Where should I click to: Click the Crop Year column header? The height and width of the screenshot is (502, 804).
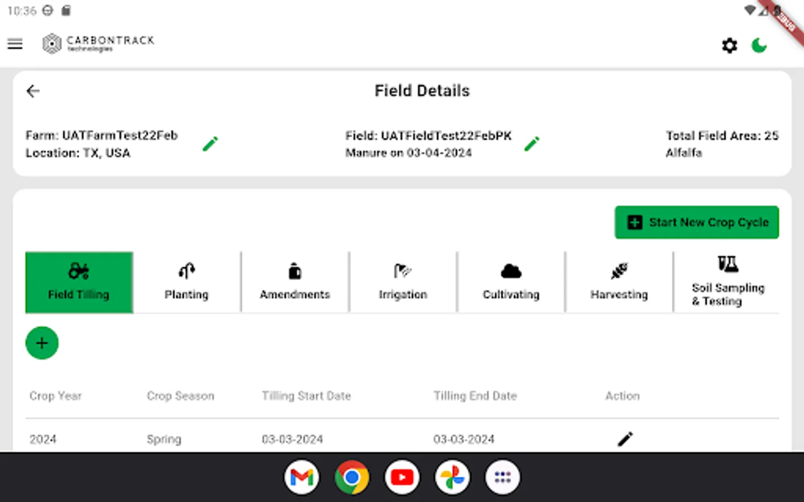point(55,396)
